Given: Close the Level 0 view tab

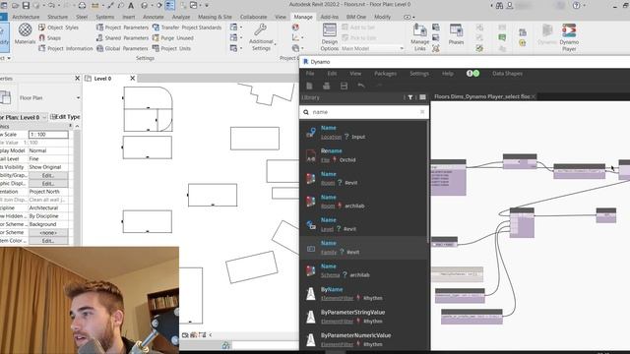Looking at the screenshot, I should click(x=132, y=79).
